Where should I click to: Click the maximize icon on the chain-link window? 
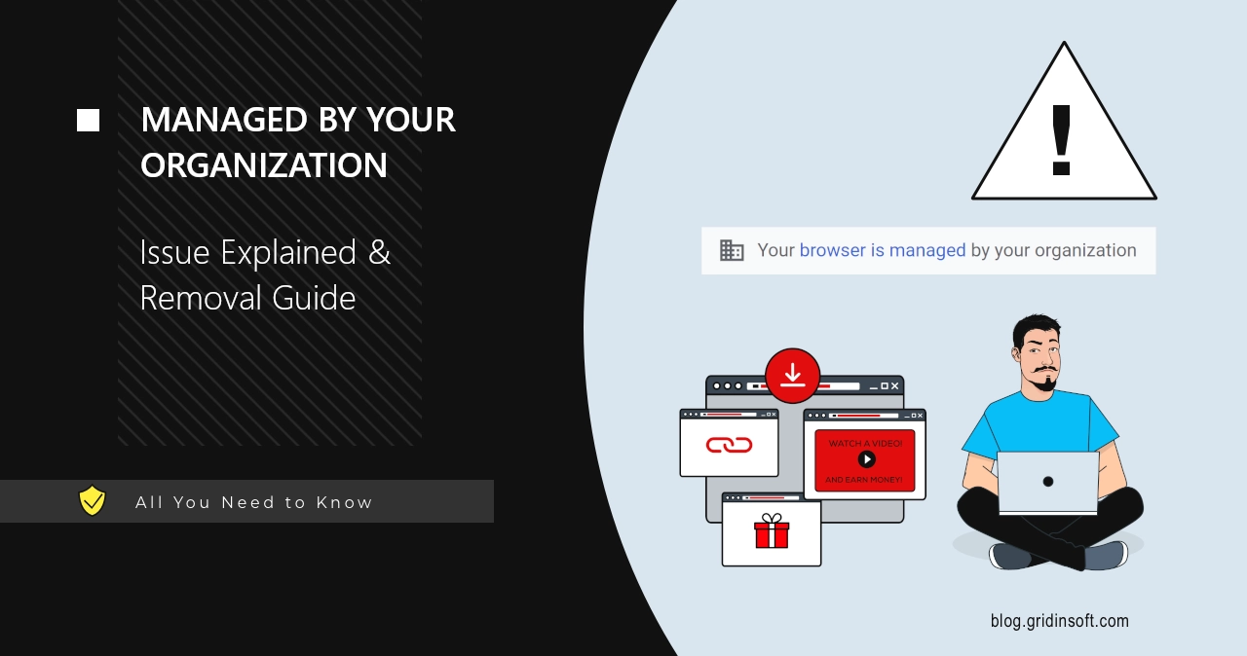[x=770, y=414]
